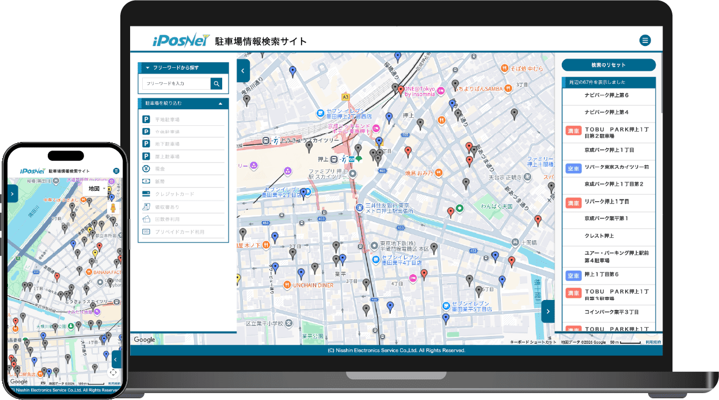Click the Google logo on laptop map
Screen dimensions: 719x400
coord(144,340)
